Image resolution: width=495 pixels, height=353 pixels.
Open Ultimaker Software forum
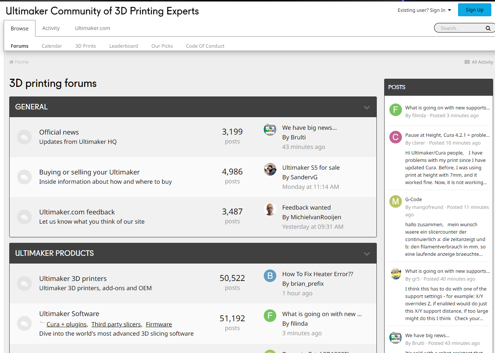point(69,313)
